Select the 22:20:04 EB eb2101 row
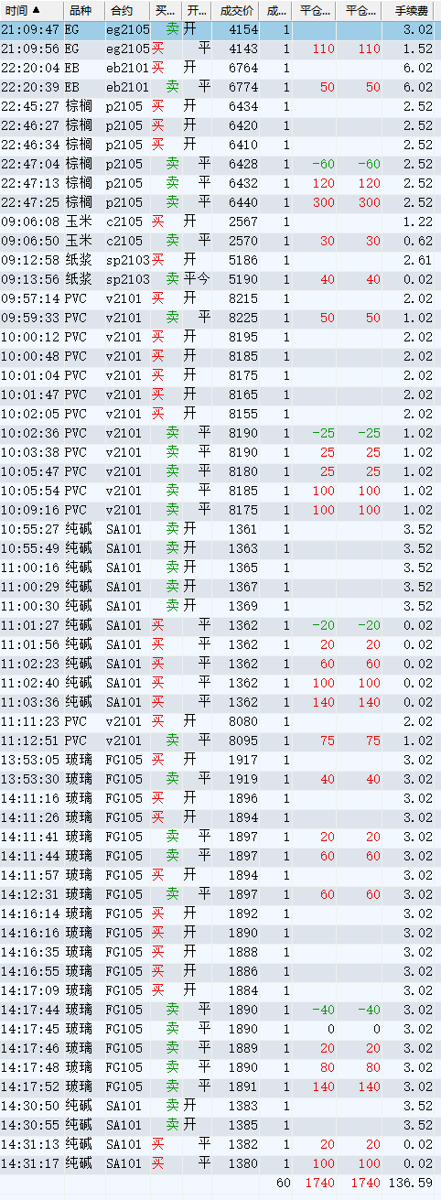This screenshot has width=441, height=1200. click(220, 68)
